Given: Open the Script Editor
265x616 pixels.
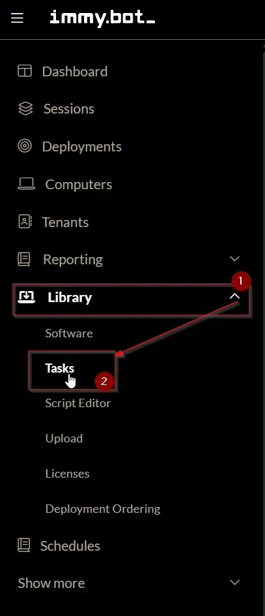Looking at the screenshot, I should click(x=78, y=403).
